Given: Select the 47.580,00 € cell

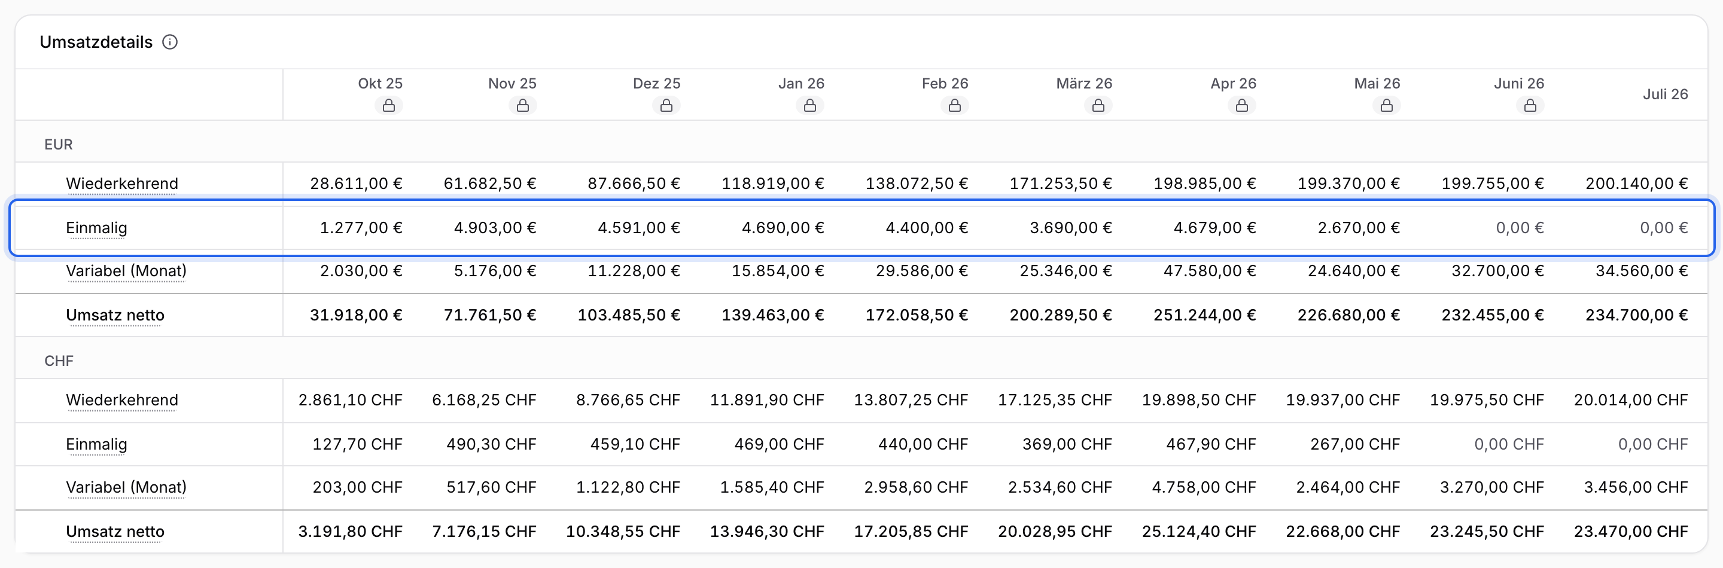Looking at the screenshot, I should [1209, 271].
